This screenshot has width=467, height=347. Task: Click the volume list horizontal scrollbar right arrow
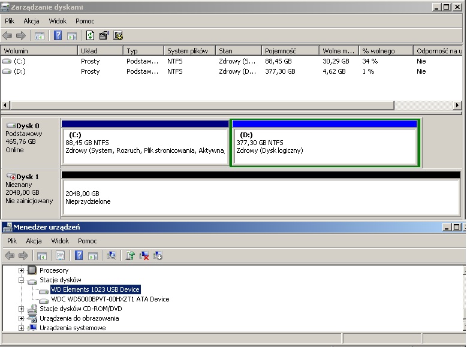click(457, 105)
